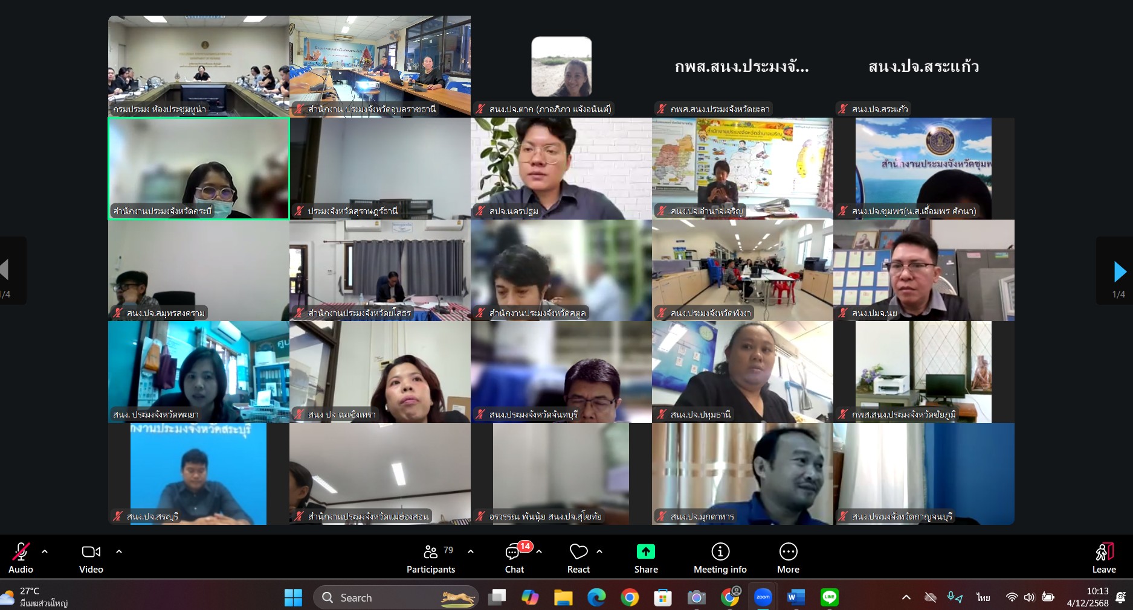Click the React heart icon
Image resolution: width=1133 pixels, height=610 pixels.
point(578,552)
